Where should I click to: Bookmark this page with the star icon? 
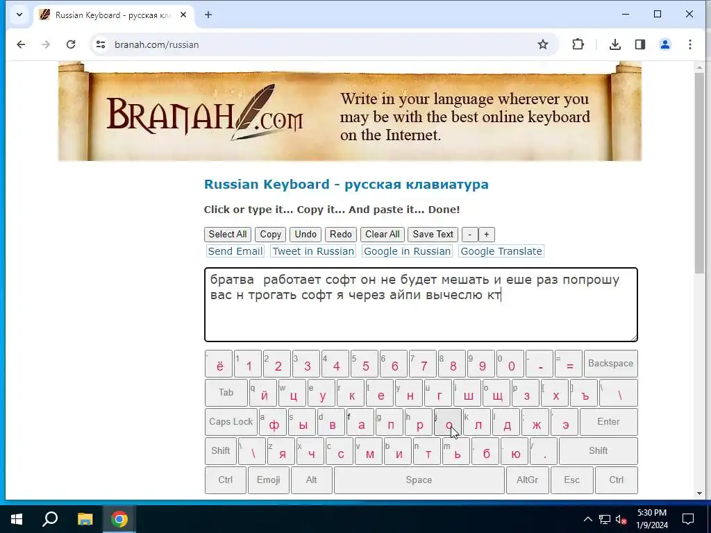543,44
